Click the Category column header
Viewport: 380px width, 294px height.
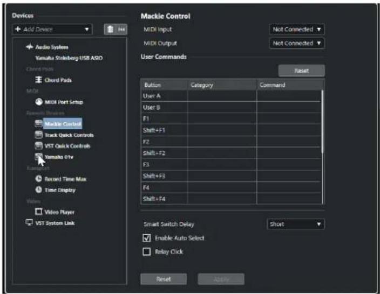click(222, 85)
